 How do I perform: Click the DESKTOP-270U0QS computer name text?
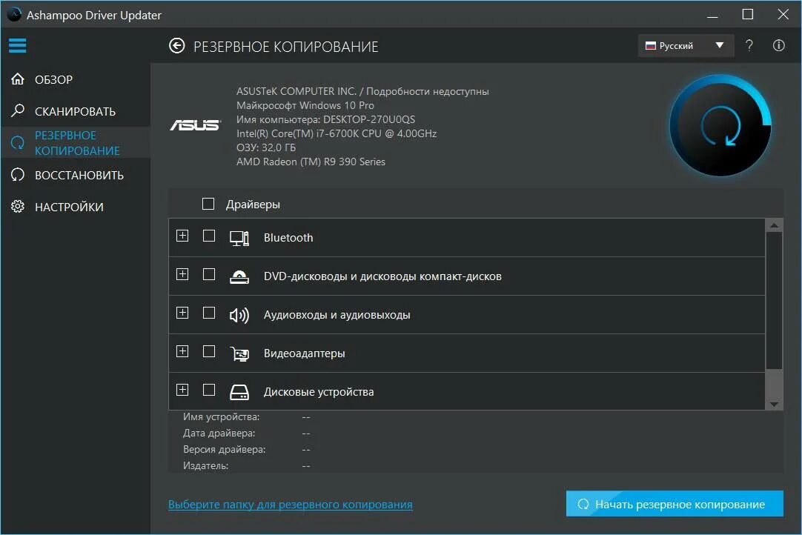[369, 119]
